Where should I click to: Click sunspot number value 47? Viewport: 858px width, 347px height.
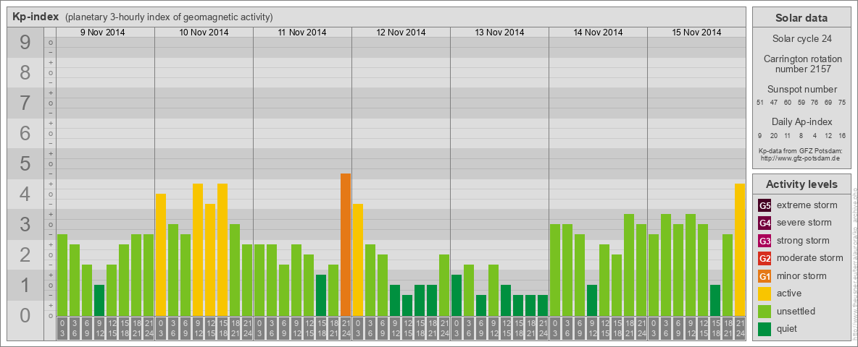pyautogui.click(x=774, y=103)
